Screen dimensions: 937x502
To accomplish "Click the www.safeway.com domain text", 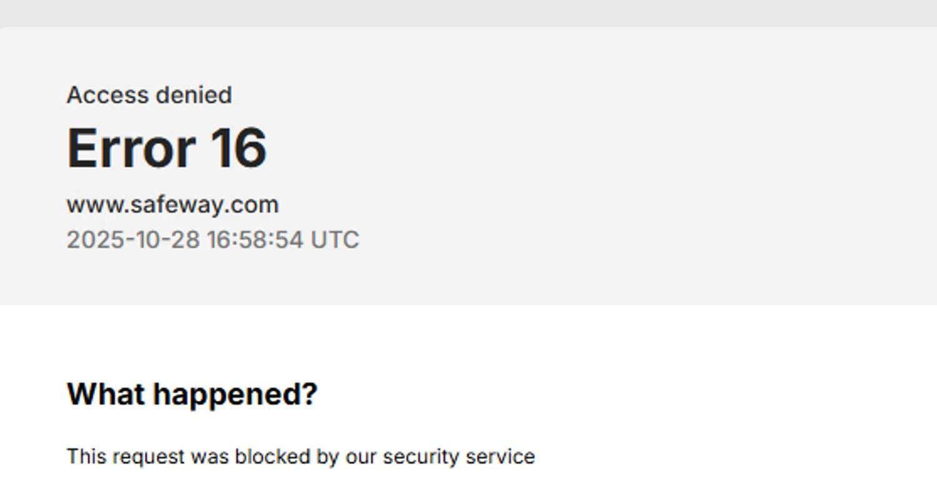I will tap(172, 205).
